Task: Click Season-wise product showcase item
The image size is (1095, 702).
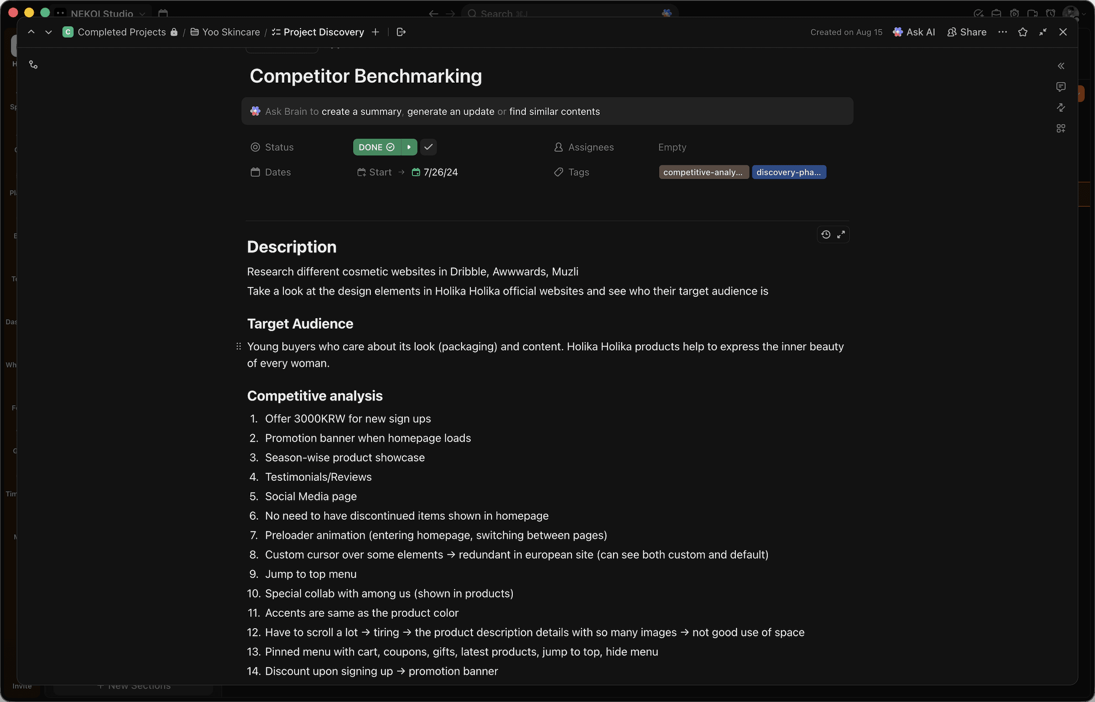Action: (x=344, y=458)
